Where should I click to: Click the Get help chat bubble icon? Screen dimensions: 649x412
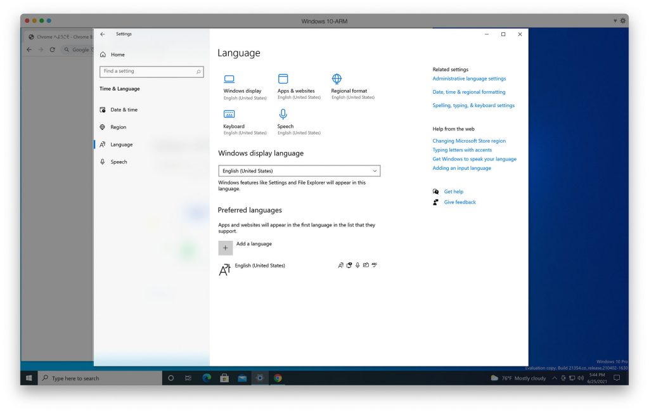[x=435, y=191]
